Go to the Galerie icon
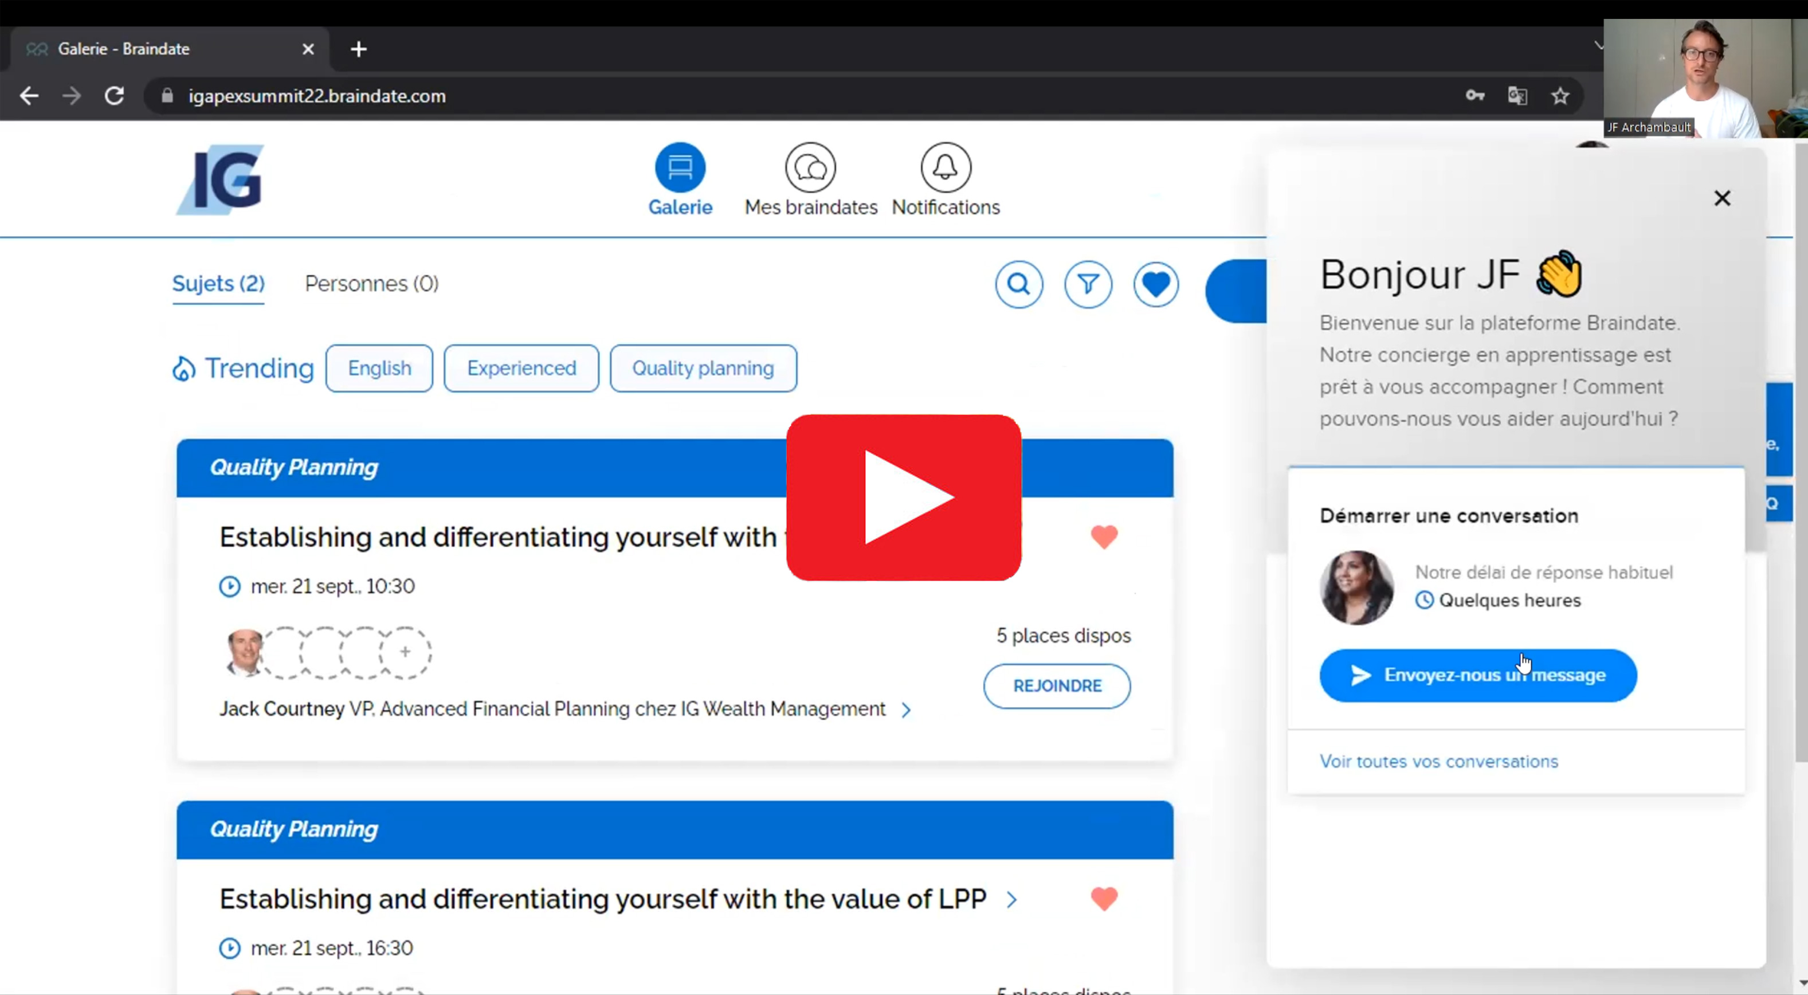Viewport: 1808px width, 995px height. point(680,167)
